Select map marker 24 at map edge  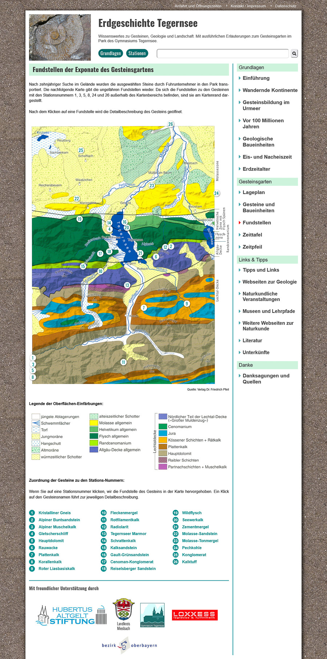point(217,193)
